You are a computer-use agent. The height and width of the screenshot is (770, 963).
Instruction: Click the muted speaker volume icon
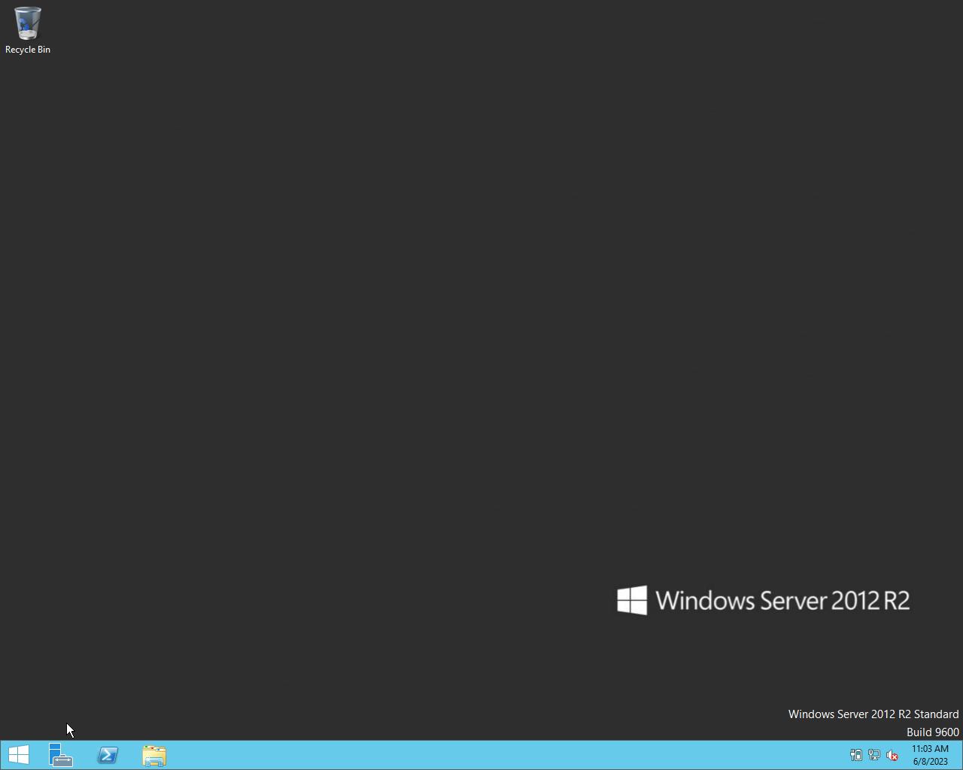point(892,755)
